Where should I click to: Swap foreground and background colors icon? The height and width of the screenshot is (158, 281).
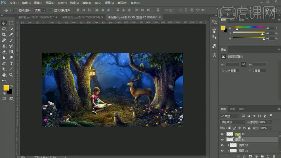[11, 86]
